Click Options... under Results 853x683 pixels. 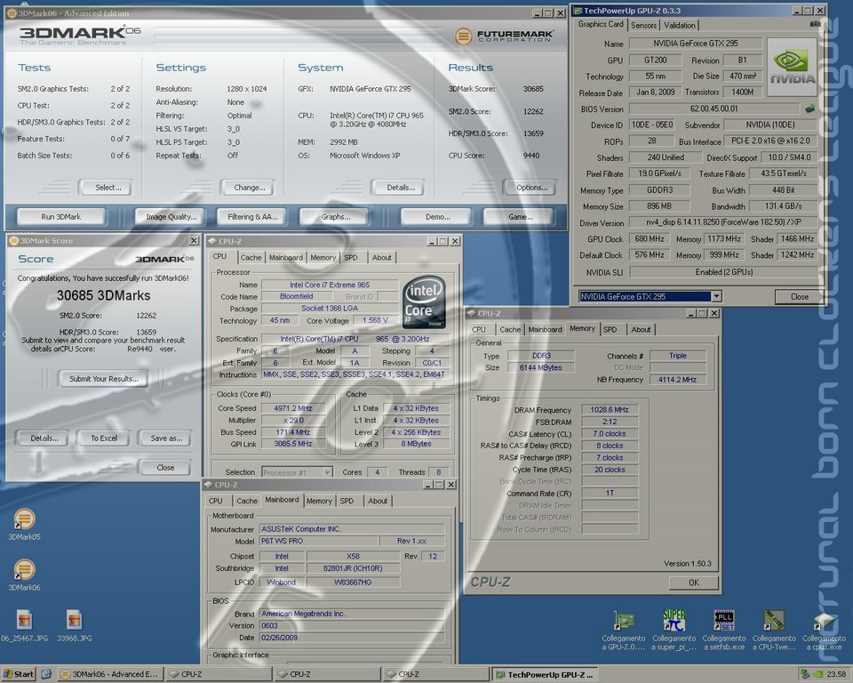click(531, 188)
